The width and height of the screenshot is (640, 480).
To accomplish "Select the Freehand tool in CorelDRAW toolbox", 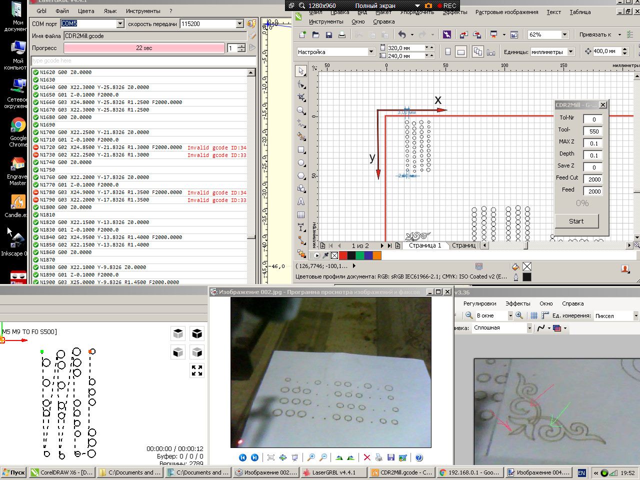I will [301, 123].
